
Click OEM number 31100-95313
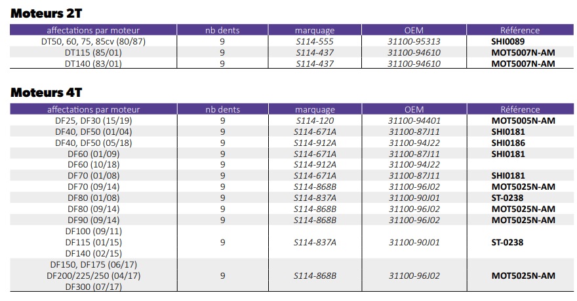414,41
